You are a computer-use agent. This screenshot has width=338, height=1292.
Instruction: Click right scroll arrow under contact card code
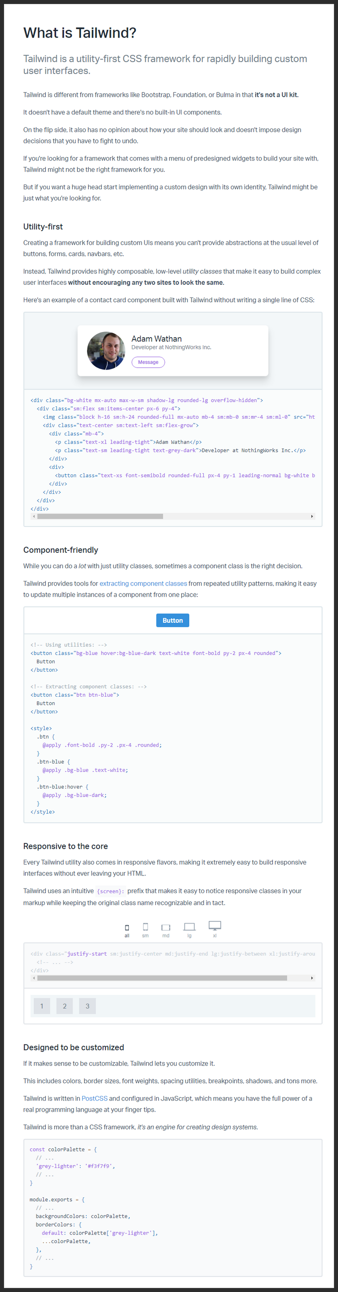pyautogui.click(x=312, y=516)
